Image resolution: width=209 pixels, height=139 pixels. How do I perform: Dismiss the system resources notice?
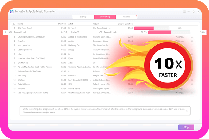[x=187, y=111]
